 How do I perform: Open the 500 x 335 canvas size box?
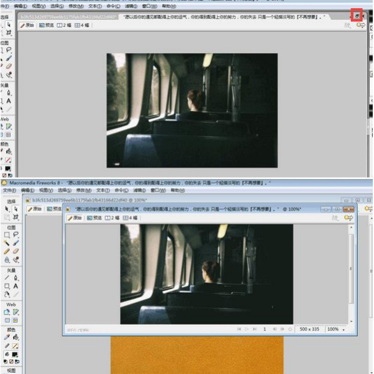[x=309, y=329]
